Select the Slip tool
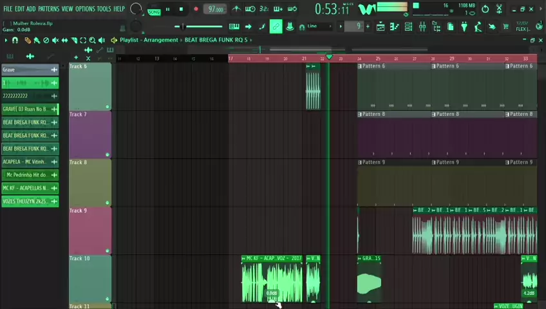 click(64, 41)
